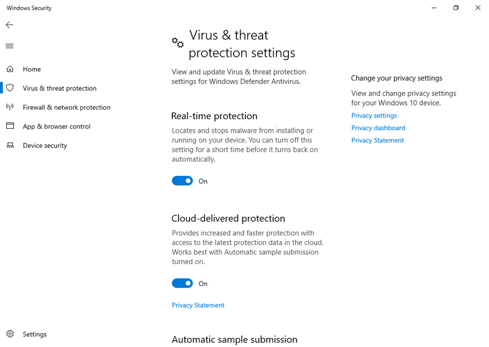Click the Device security laptop icon
This screenshot has width=489, height=347.
point(9,145)
